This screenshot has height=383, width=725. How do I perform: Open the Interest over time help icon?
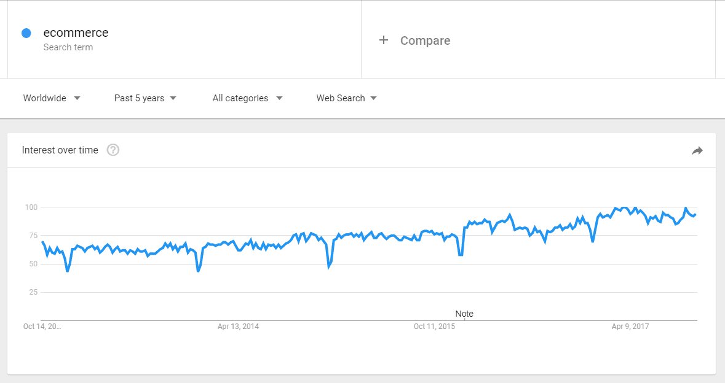pyautogui.click(x=113, y=150)
